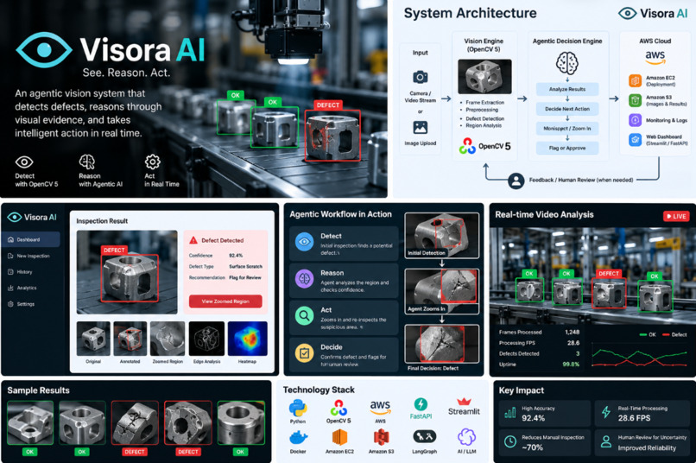
Task: Click the Amazon S3 icon in Technology Stack
Action: pos(381,437)
